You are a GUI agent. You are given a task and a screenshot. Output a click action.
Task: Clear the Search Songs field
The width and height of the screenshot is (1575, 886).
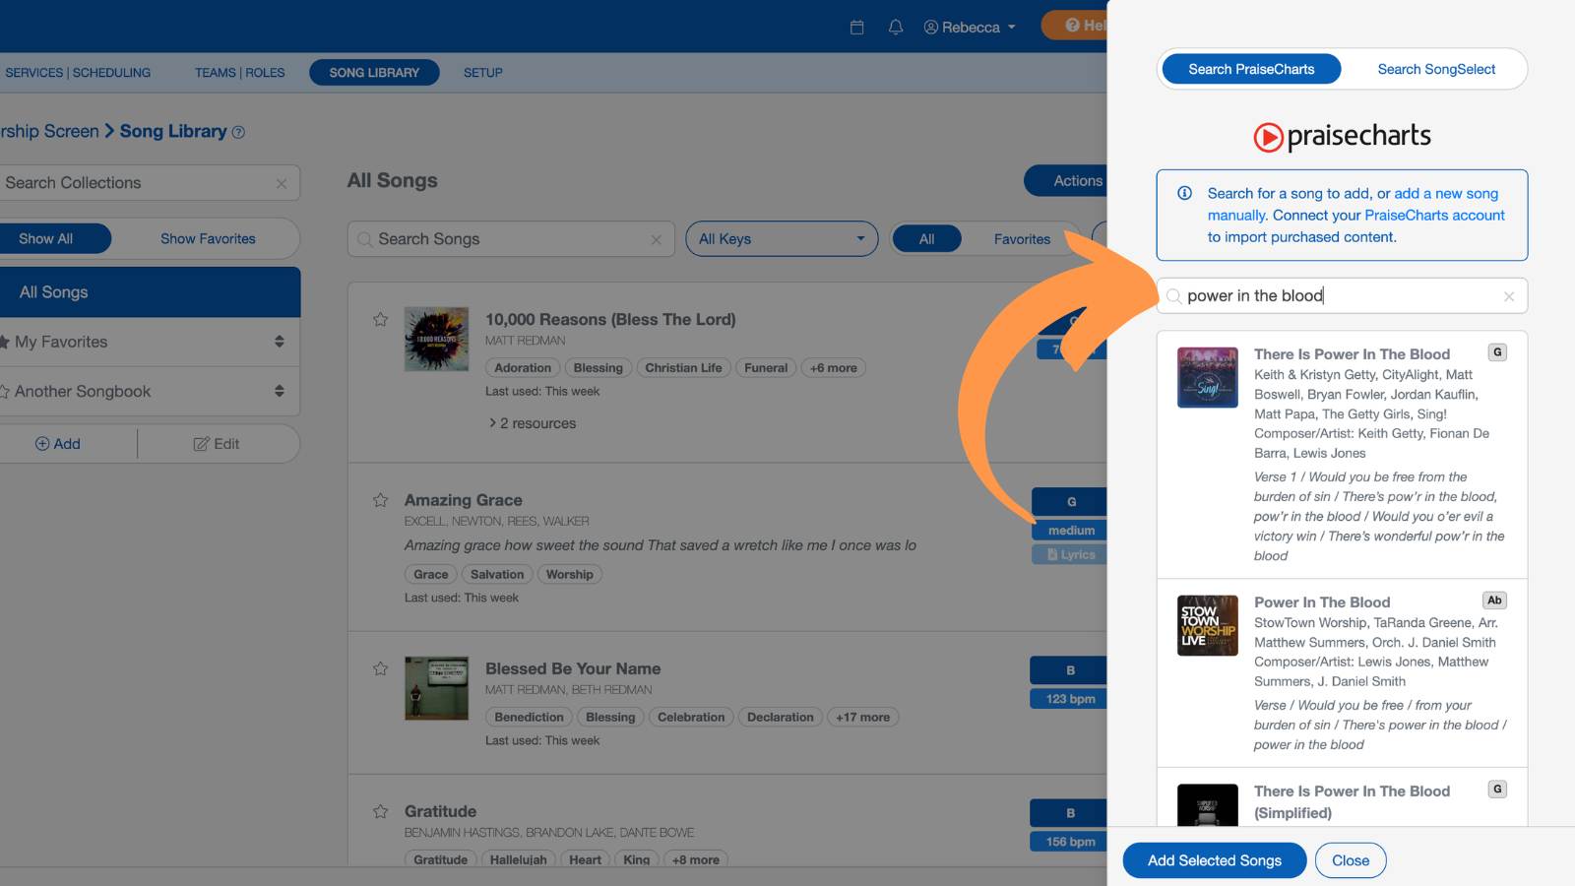[657, 239]
